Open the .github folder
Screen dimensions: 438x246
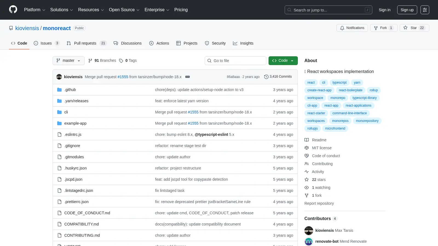pyautogui.click(x=70, y=90)
